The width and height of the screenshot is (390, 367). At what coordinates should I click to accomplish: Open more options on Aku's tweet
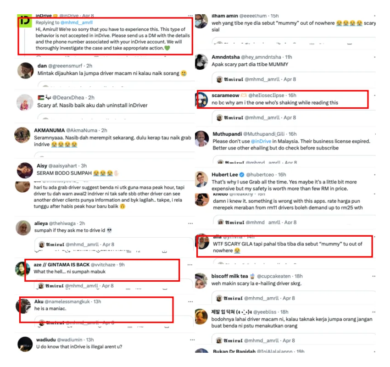click(190, 301)
